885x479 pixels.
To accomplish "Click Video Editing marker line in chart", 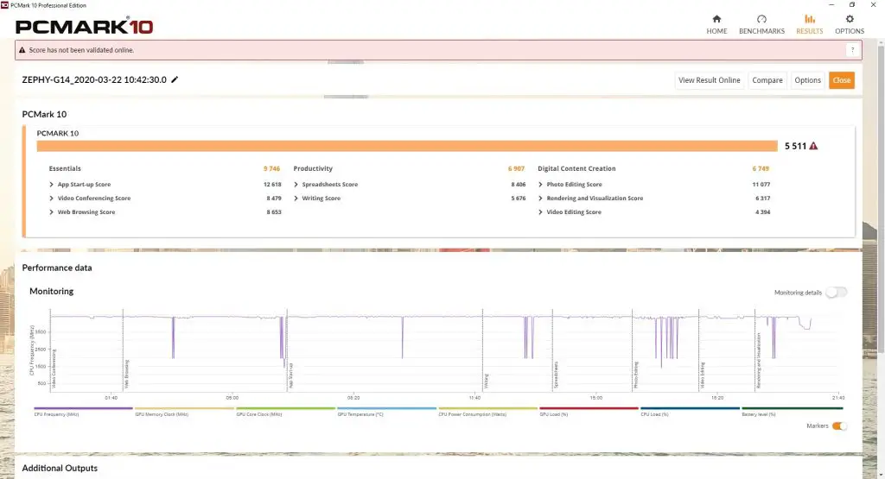I will pos(698,350).
